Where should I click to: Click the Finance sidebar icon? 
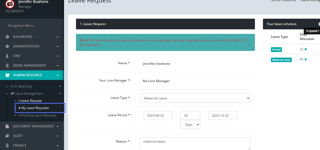click(x=7, y=145)
